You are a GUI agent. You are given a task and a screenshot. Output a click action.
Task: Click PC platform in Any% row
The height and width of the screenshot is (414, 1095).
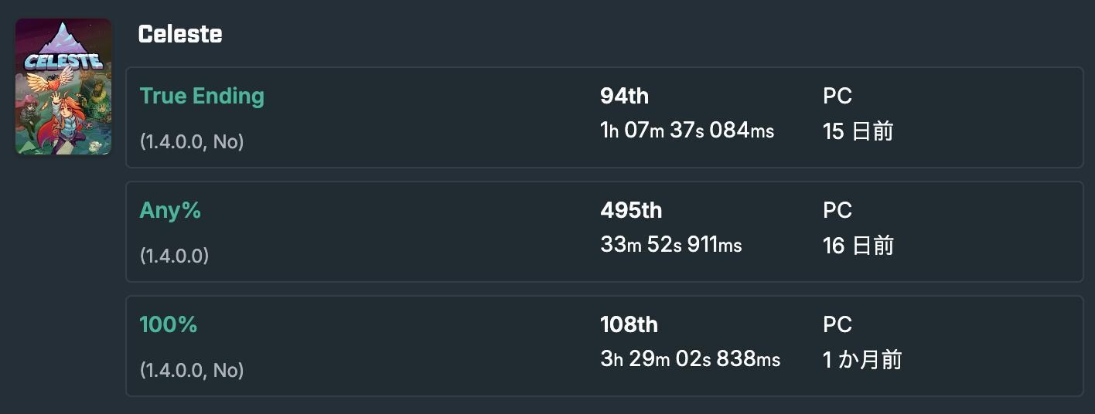pos(837,210)
